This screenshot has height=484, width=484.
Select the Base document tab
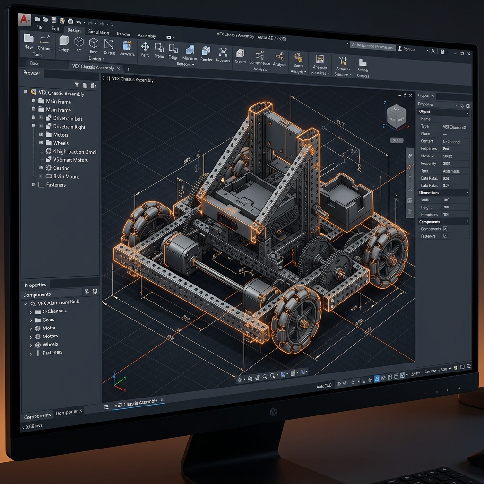[x=35, y=63]
